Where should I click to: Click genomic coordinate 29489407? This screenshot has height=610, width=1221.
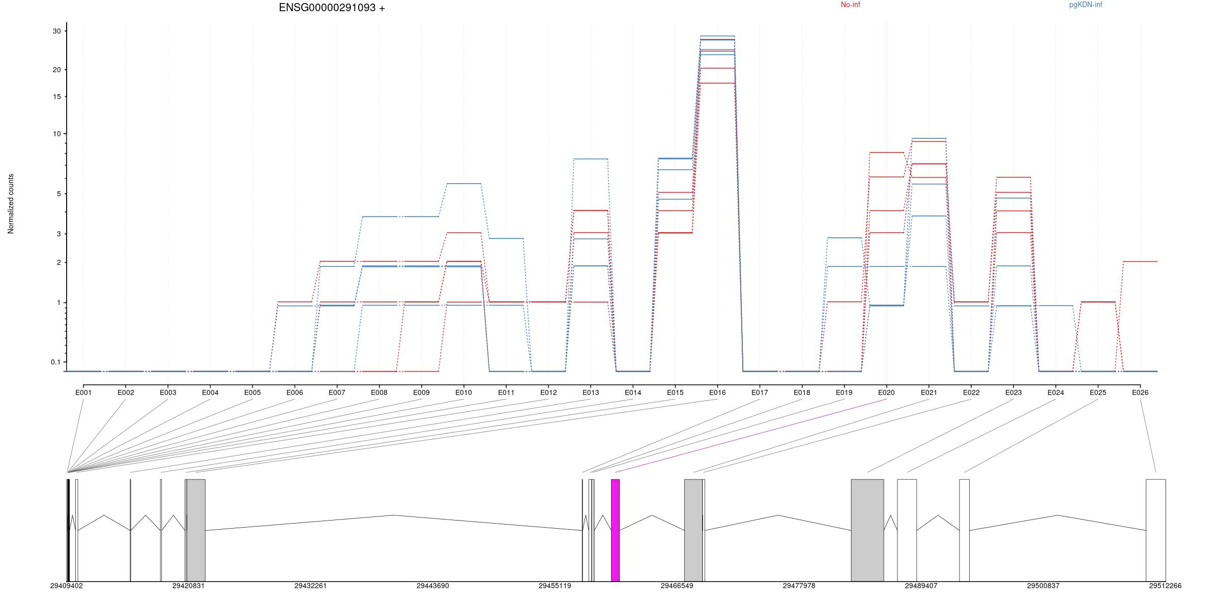[921, 586]
